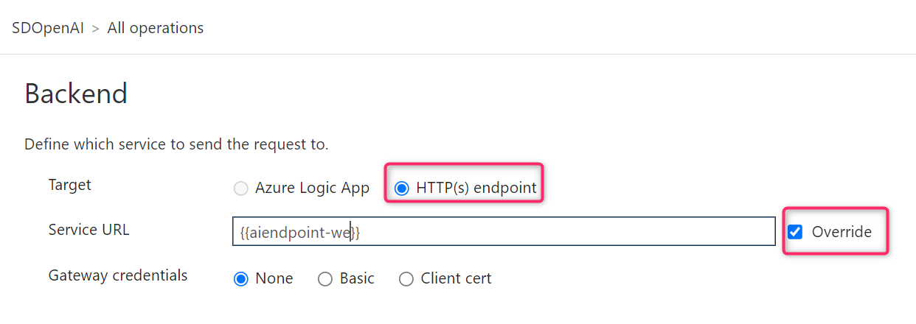
Task: Click the 'HTTP(s) endpoint' label text
Action: [x=476, y=188]
